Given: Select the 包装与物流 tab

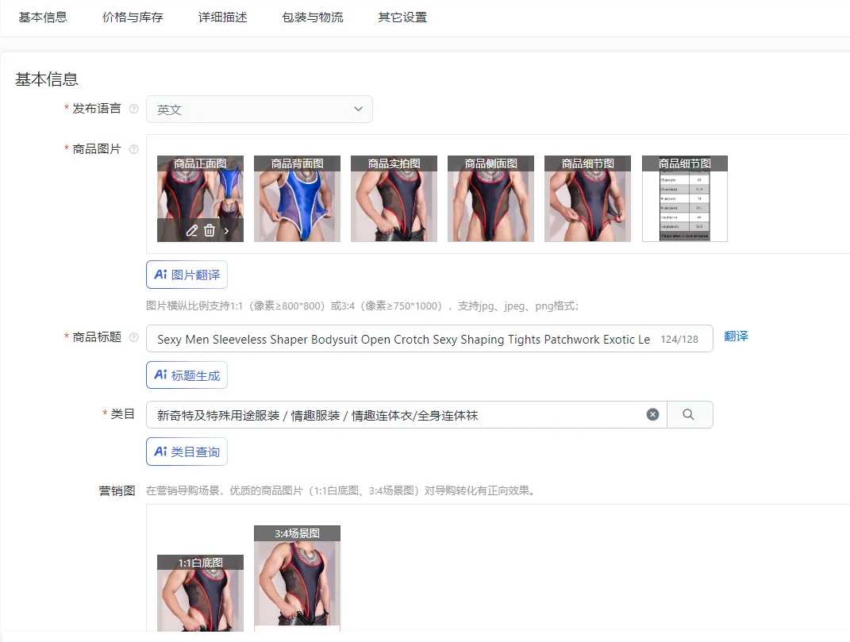Looking at the screenshot, I should tap(313, 17).
